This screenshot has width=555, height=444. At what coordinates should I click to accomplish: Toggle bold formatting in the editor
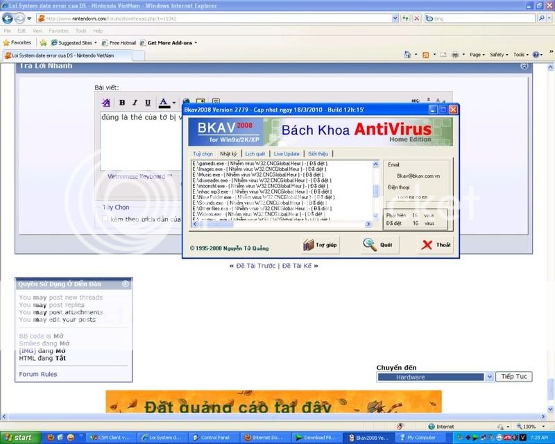coord(122,103)
